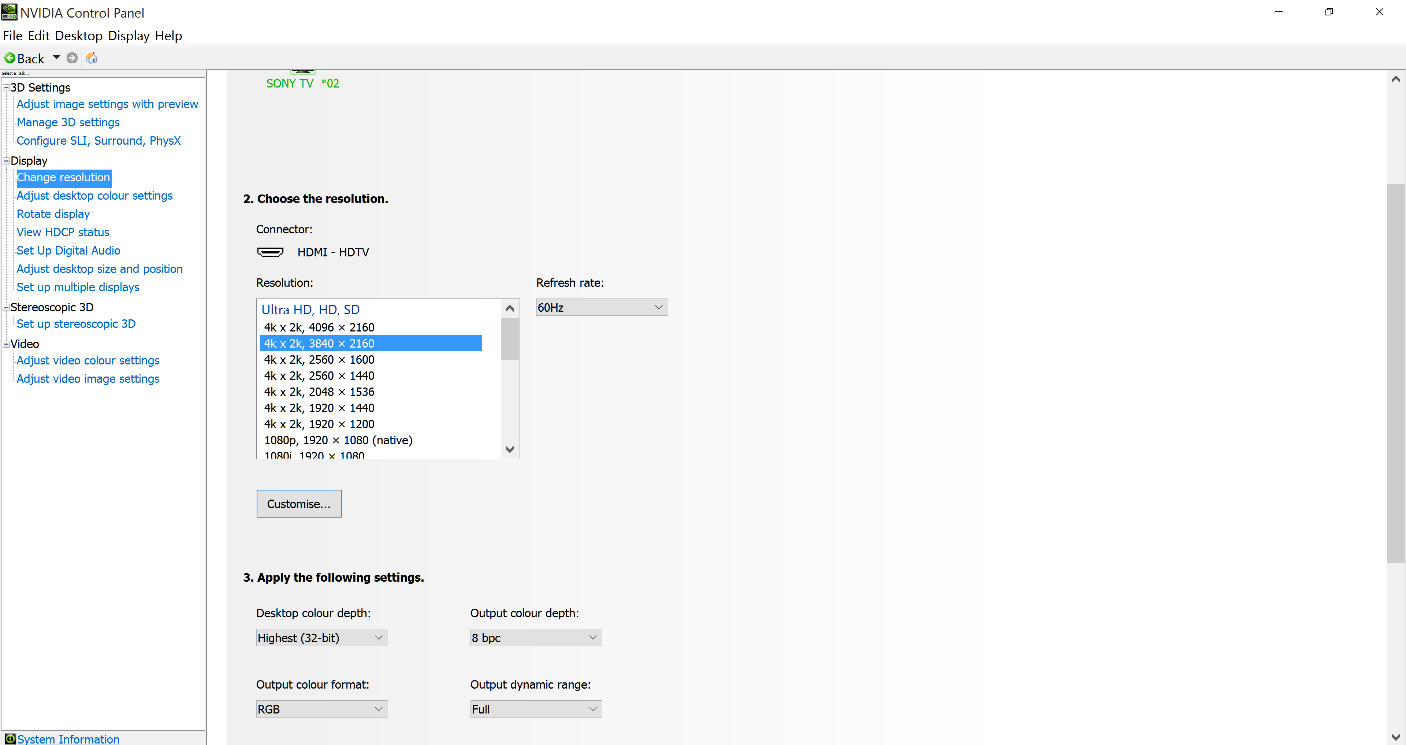Collapse the Stereoscopic 3D tree node
Image resolution: width=1406 pixels, height=745 pixels.
(6, 308)
